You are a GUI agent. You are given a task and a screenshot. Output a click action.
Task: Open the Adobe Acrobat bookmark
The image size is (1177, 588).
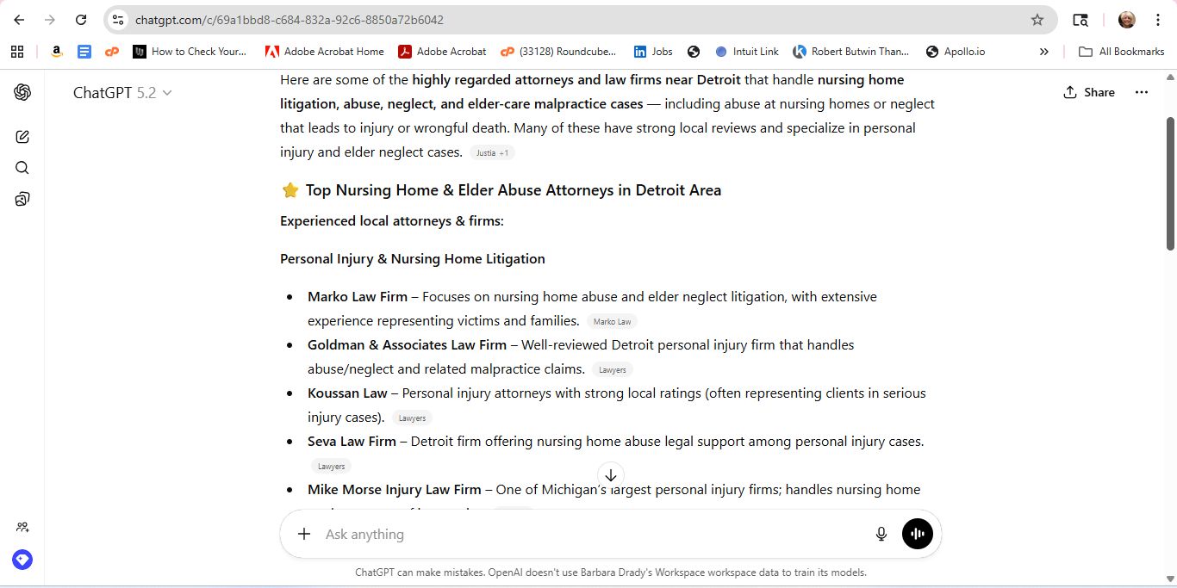[x=442, y=52]
